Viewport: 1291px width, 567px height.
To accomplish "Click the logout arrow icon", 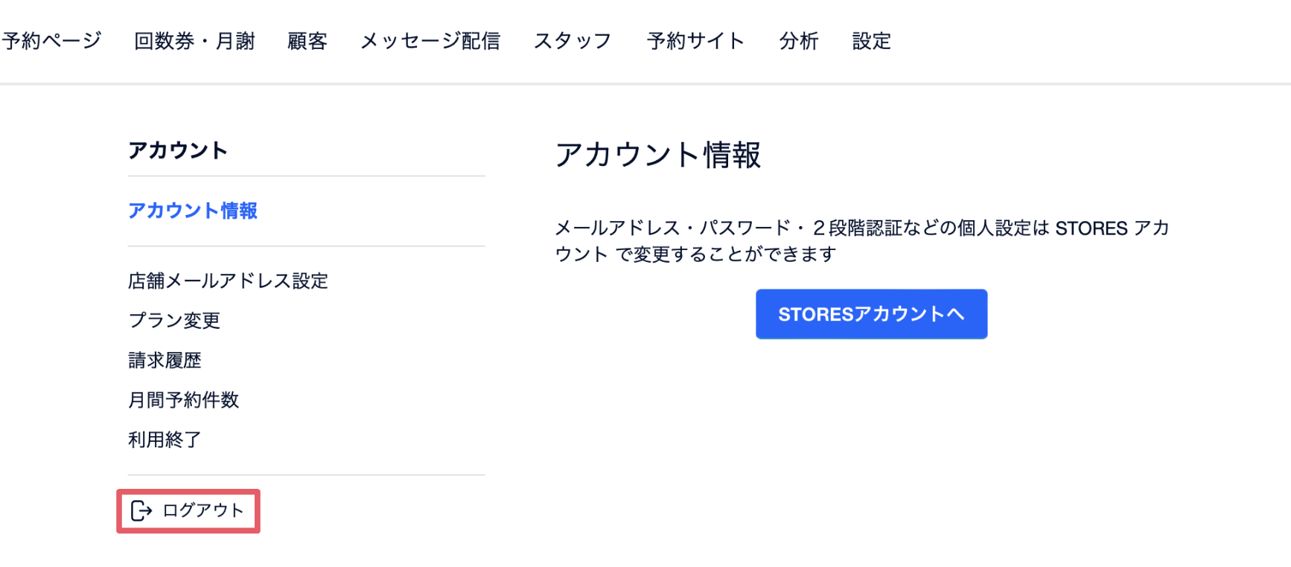I will (x=141, y=510).
